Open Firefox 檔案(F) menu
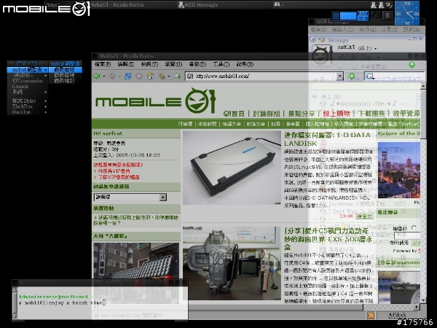 (102, 64)
